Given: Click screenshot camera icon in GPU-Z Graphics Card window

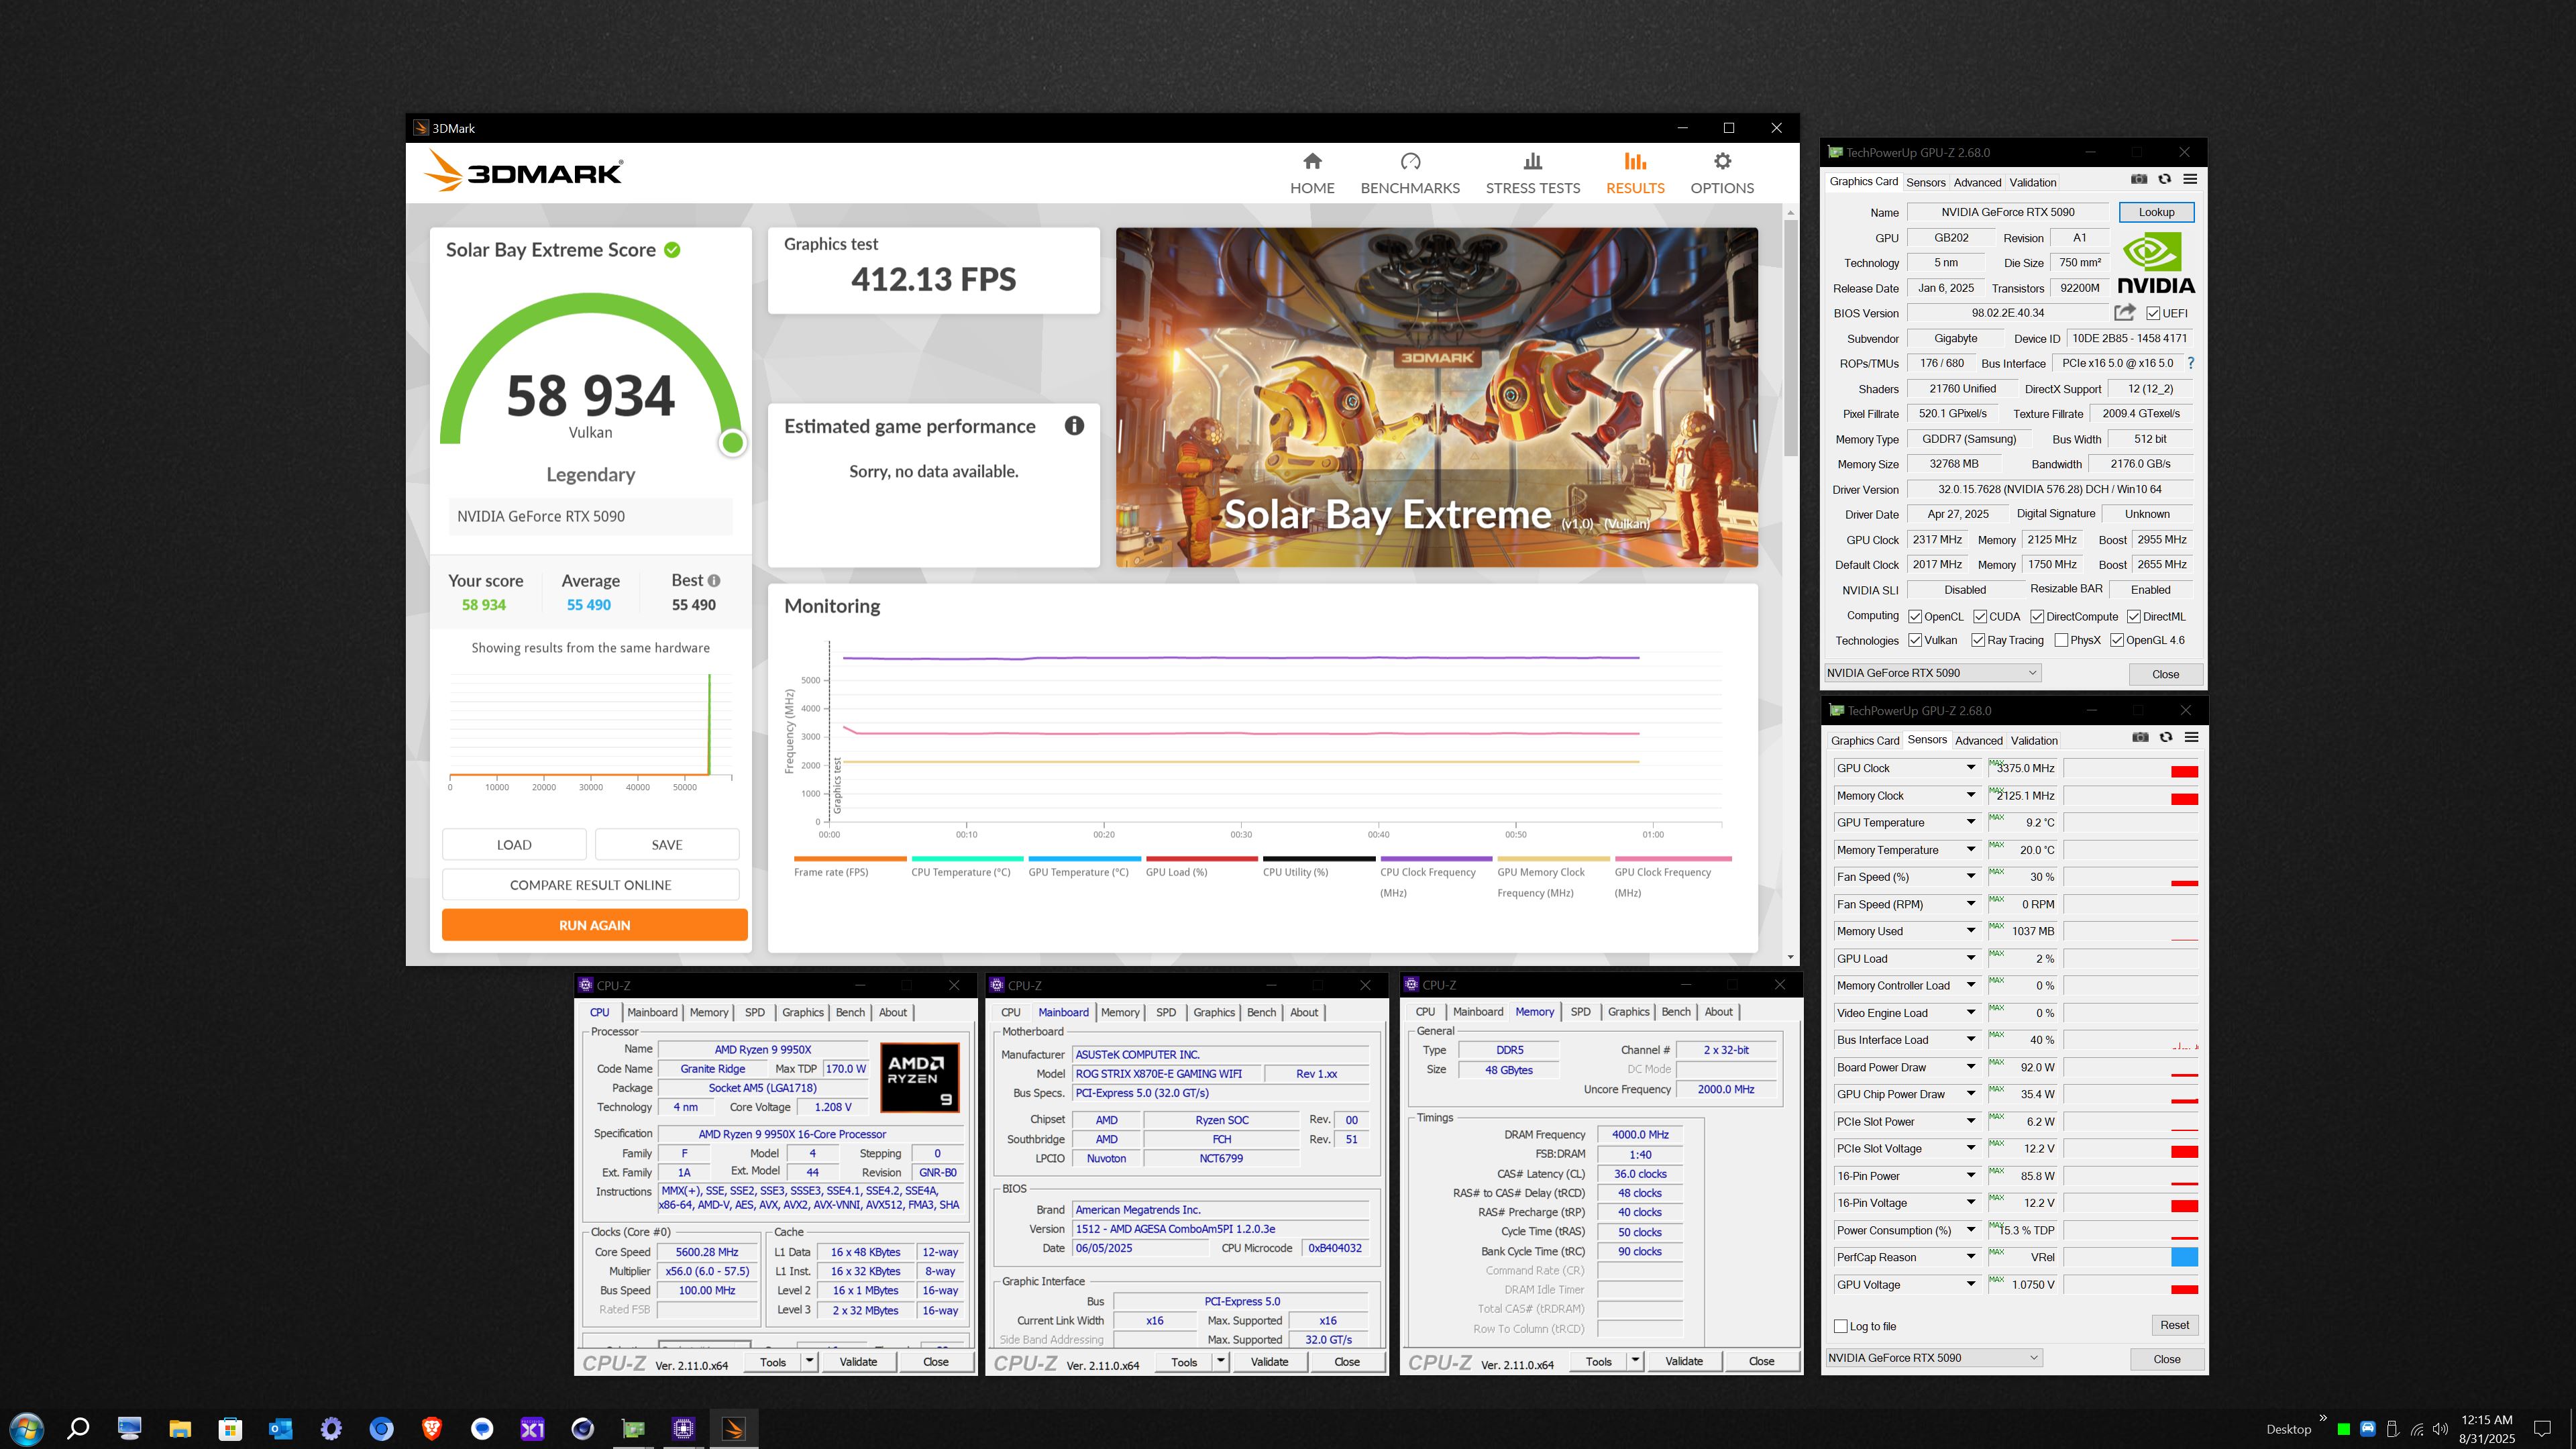Looking at the screenshot, I should 2139,179.
